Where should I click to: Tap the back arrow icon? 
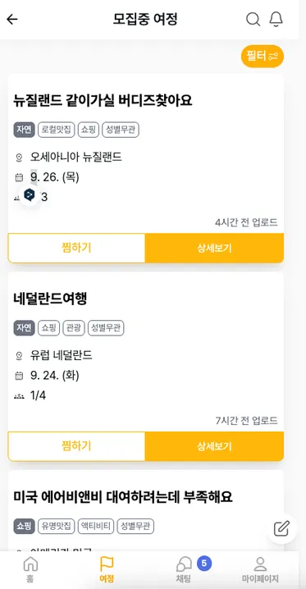[x=12, y=19]
